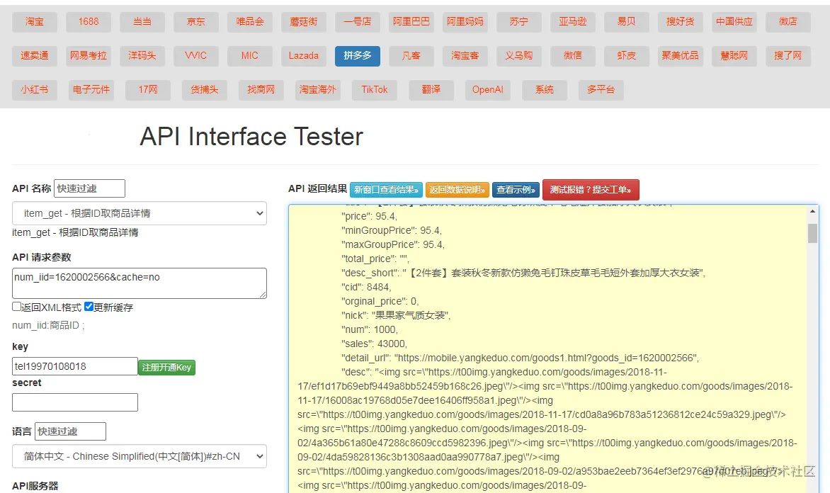
Task: Open 返回数据说明 documentation button
Action: coord(457,190)
